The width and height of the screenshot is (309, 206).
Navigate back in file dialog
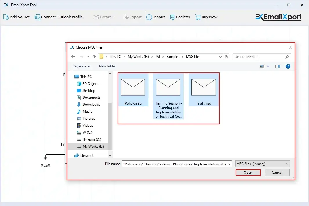pos(73,57)
